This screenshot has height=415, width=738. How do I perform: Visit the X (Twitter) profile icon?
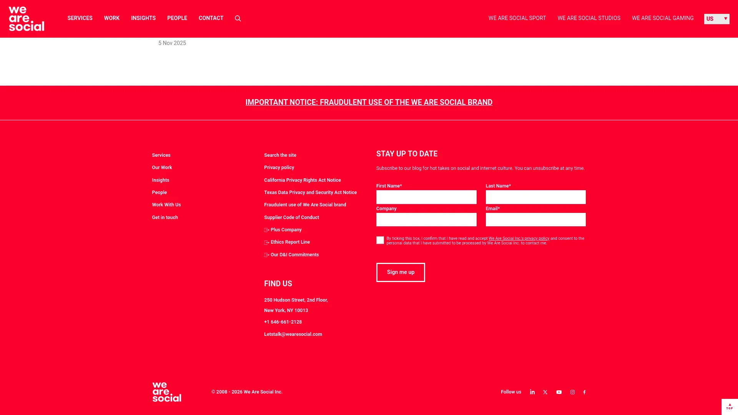pos(545,392)
